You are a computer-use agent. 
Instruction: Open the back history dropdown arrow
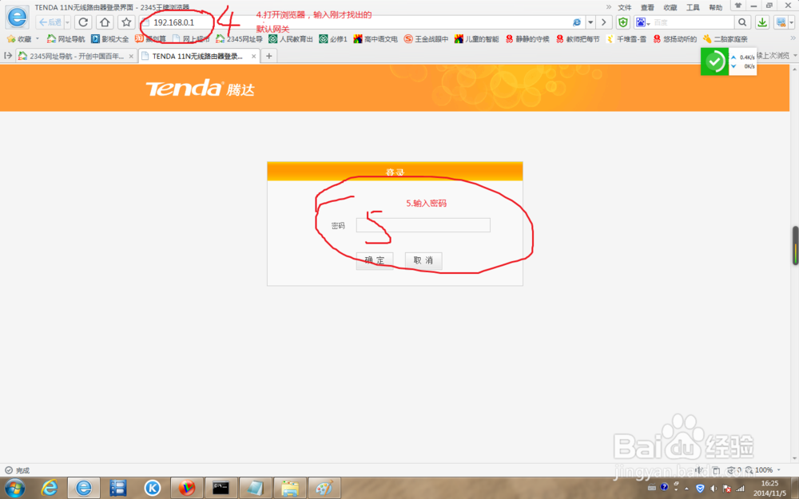tap(67, 22)
